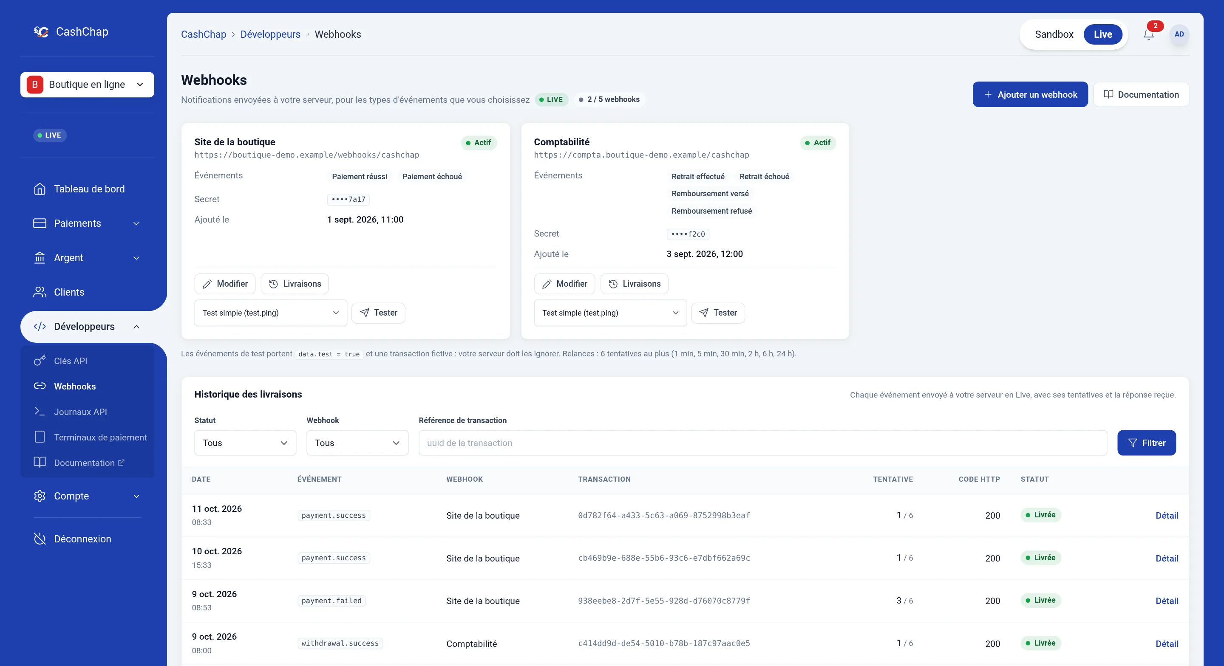Image resolution: width=1224 pixels, height=666 pixels.
Task: Click the Tableau de bord home icon
Action: point(40,189)
